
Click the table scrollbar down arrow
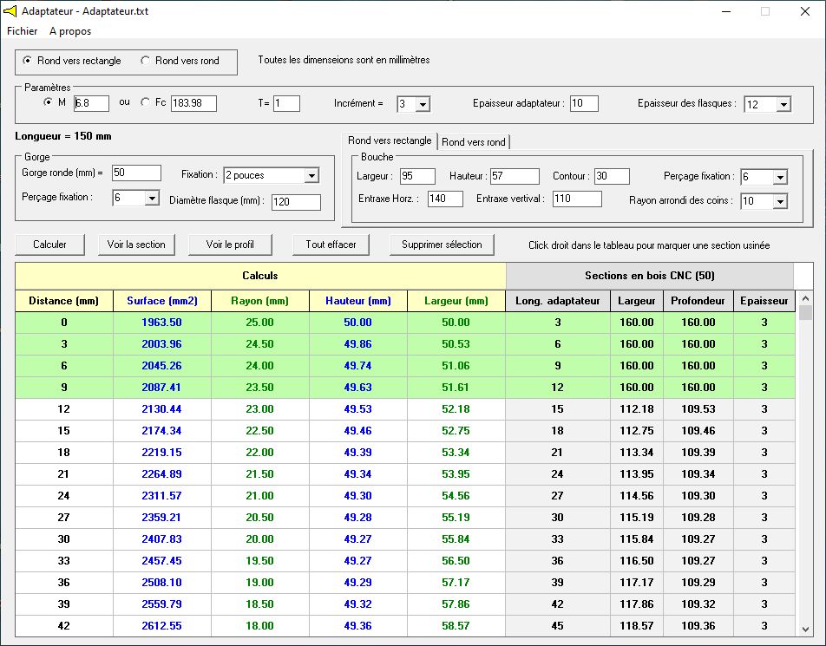(x=805, y=629)
